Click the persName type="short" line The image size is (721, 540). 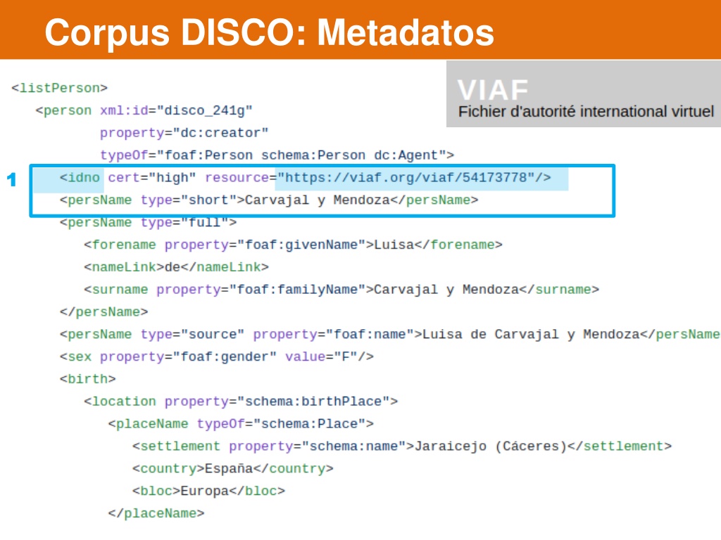[269, 200]
